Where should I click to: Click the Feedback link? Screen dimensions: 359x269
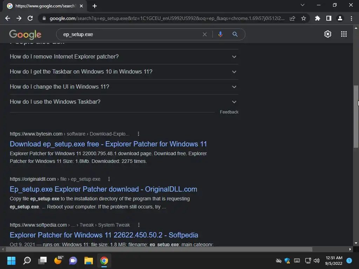point(229,112)
